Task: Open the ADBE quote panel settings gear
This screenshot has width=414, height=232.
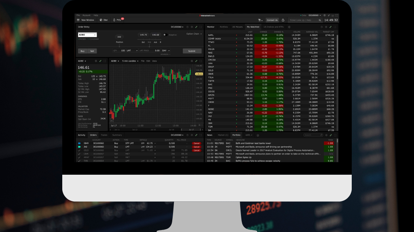Action: click(x=96, y=61)
